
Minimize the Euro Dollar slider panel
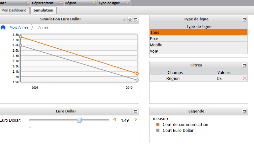point(135,111)
